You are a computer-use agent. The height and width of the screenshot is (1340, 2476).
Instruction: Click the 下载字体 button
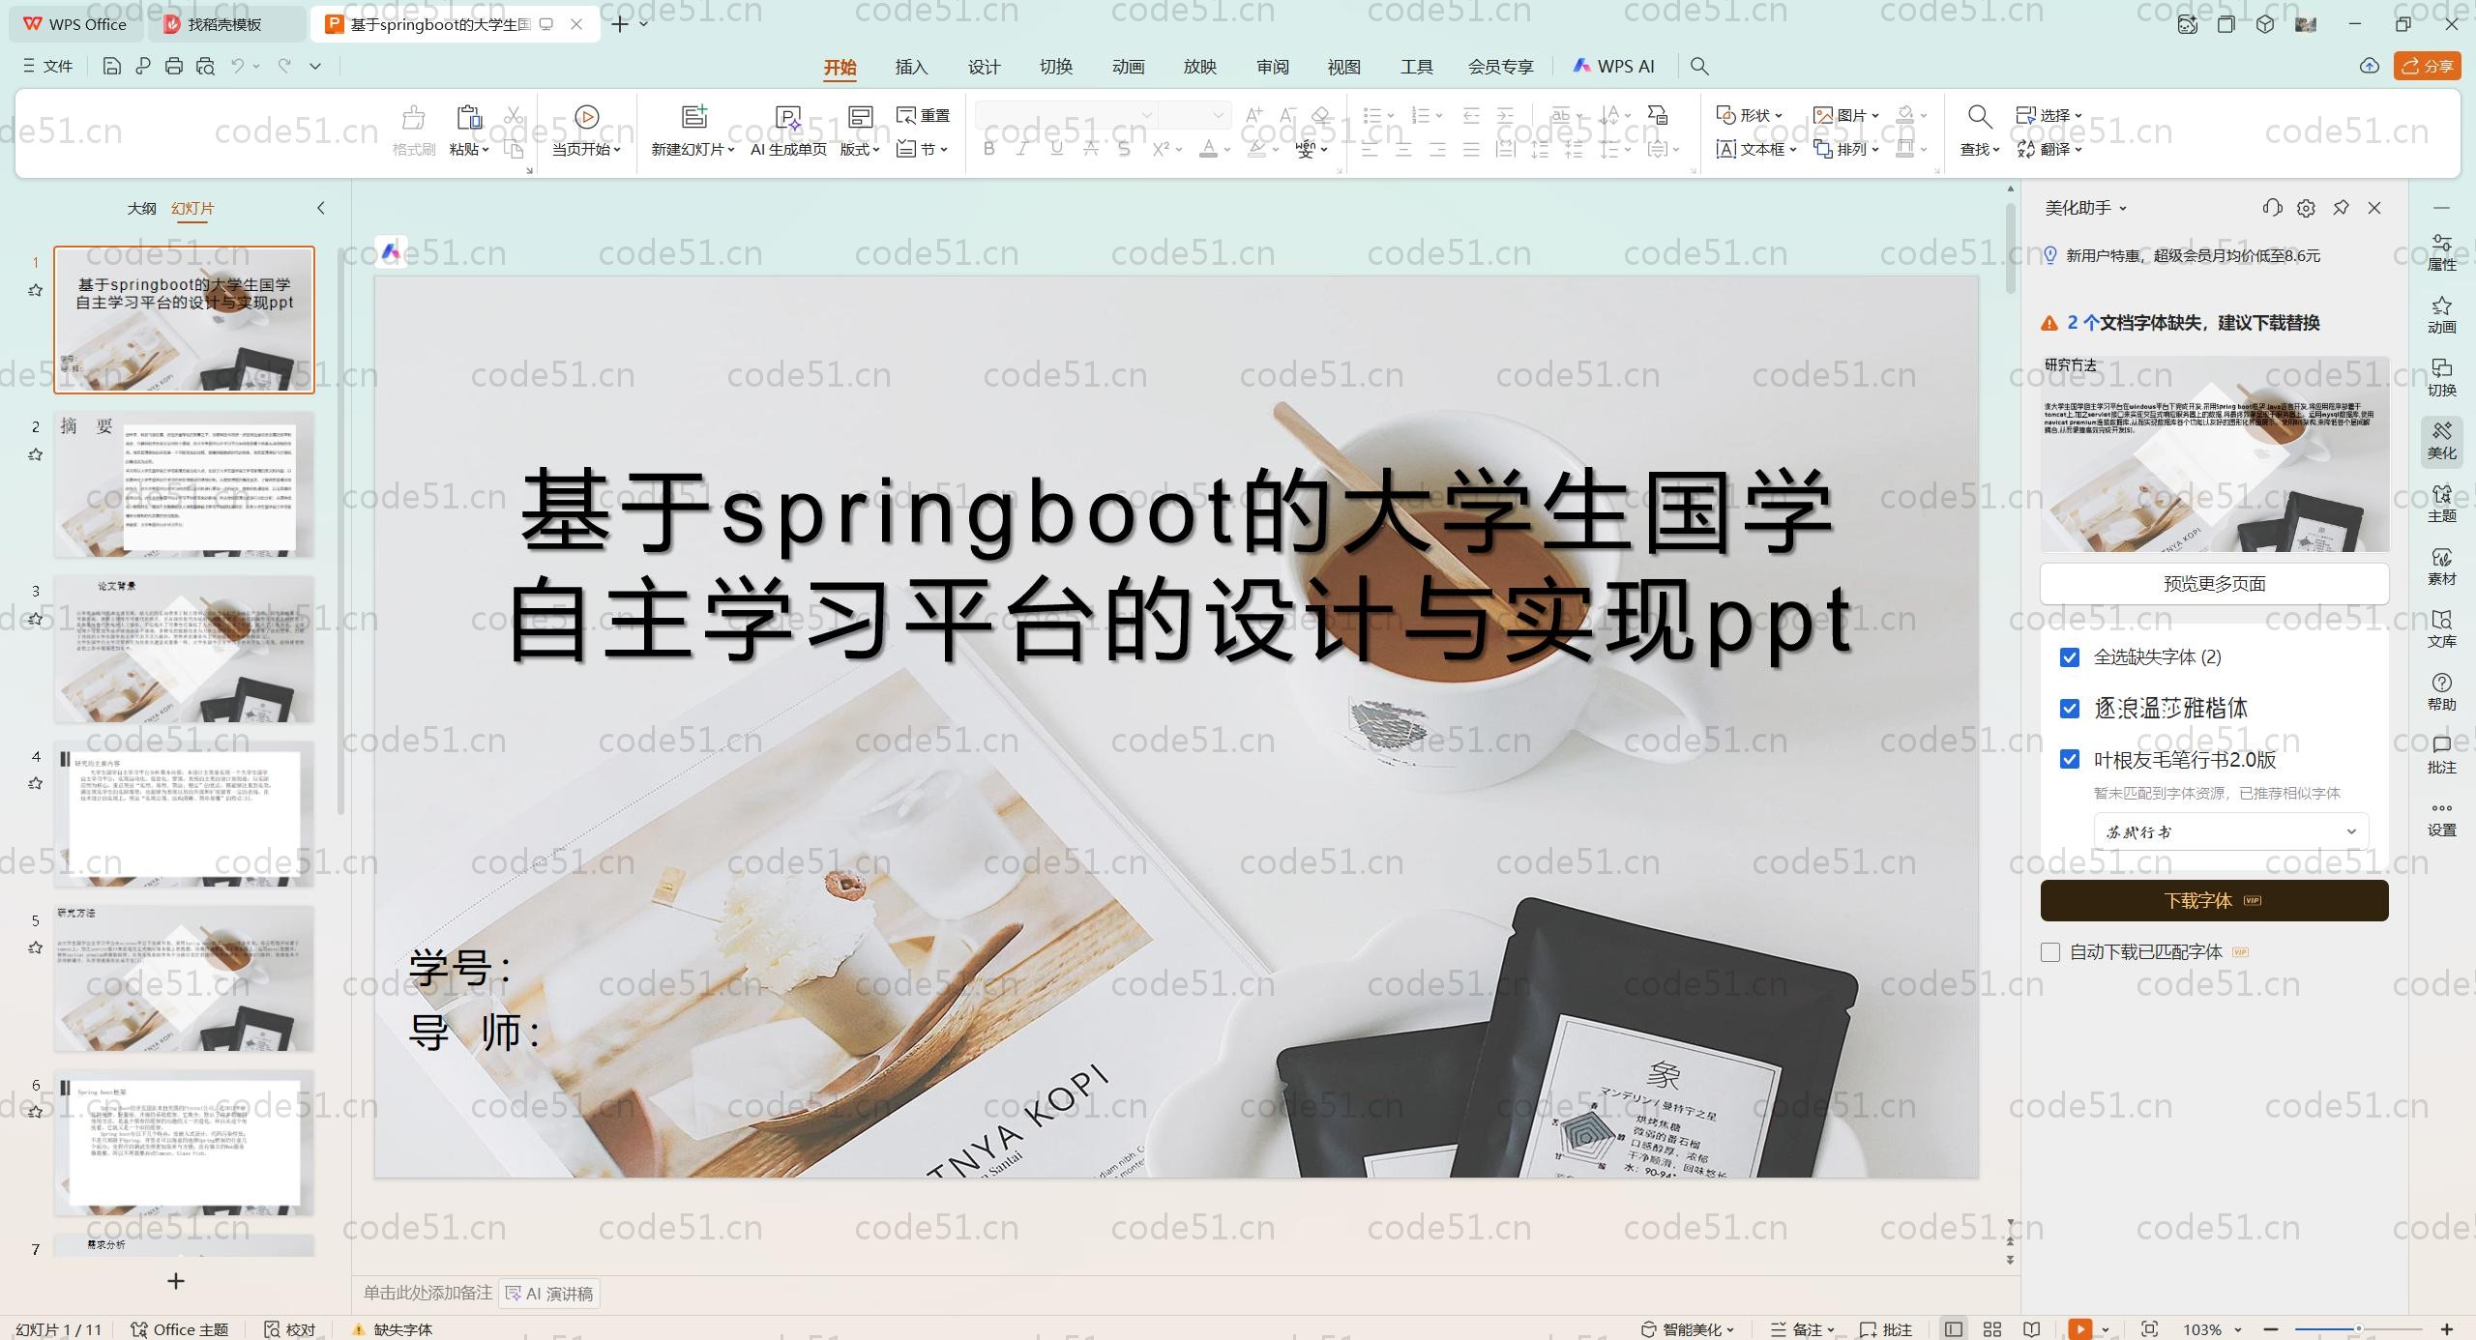(2214, 900)
